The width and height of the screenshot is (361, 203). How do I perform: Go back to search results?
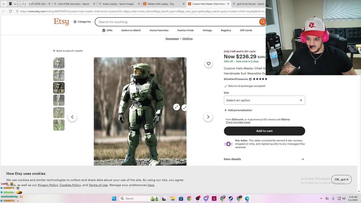click(x=68, y=51)
